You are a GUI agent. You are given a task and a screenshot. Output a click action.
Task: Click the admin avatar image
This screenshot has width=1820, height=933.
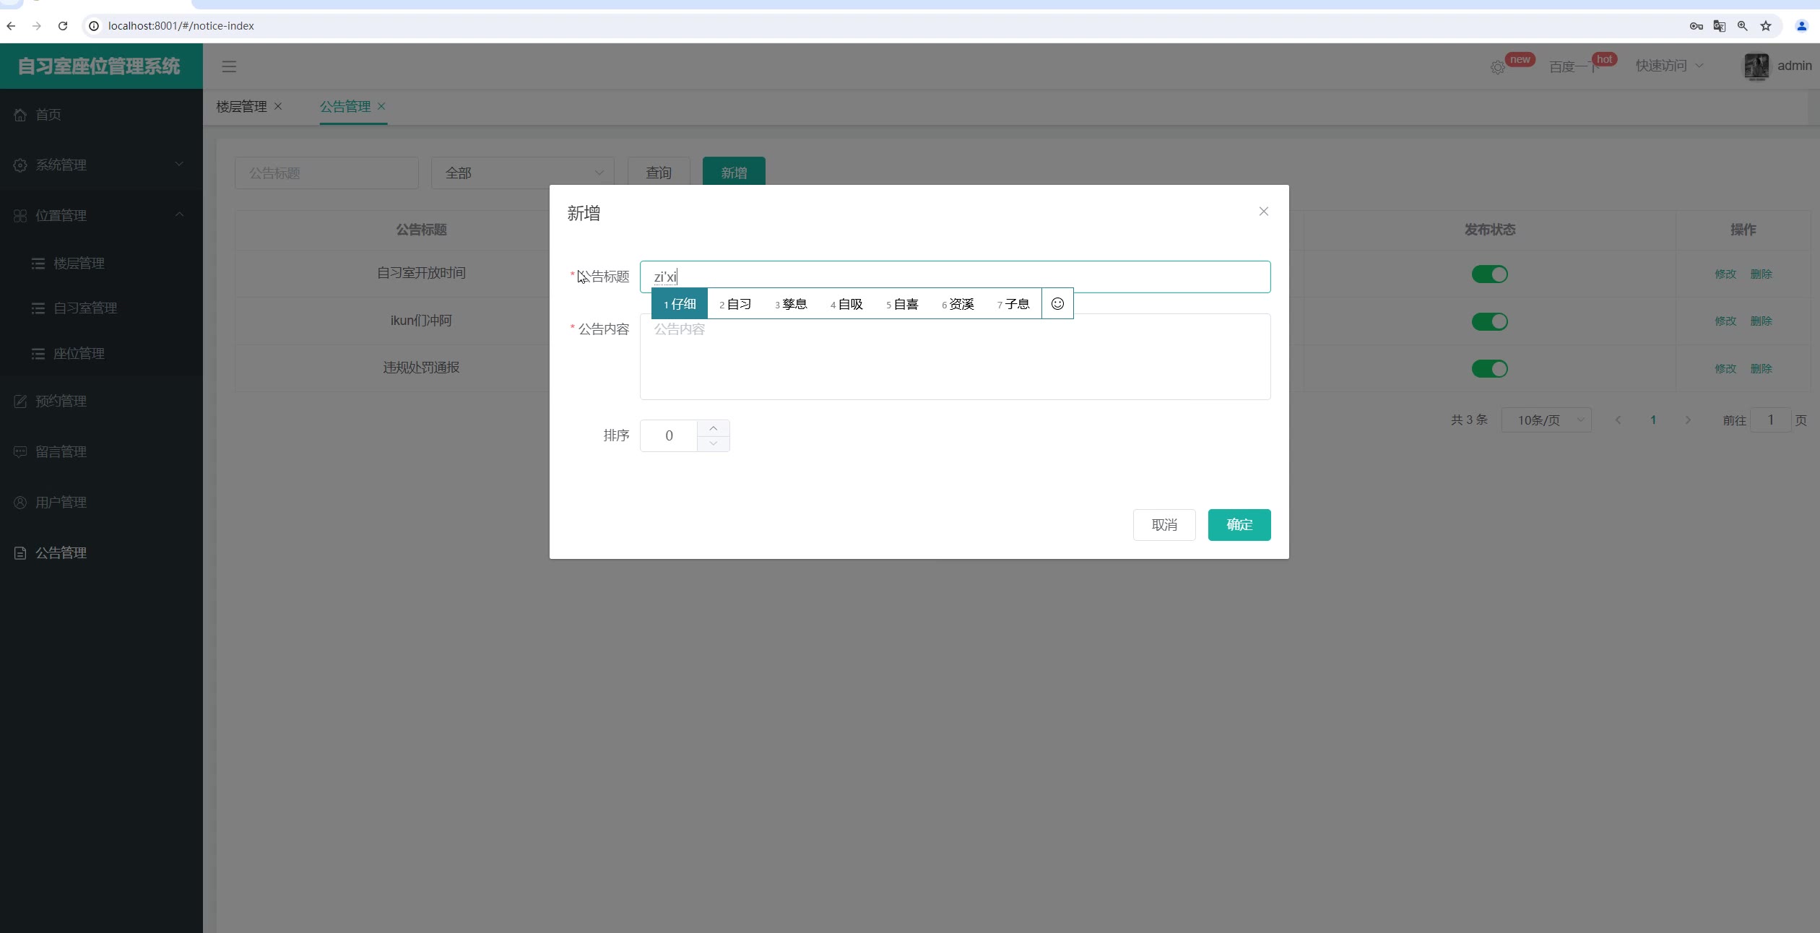[x=1756, y=66]
